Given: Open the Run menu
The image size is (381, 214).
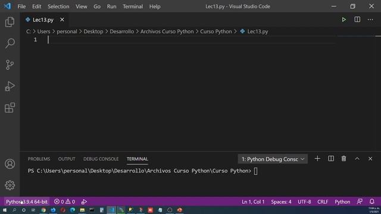Looking at the screenshot, I should [x=111, y=7].
